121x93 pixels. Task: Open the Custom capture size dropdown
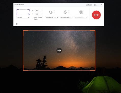tap(23, 17)
